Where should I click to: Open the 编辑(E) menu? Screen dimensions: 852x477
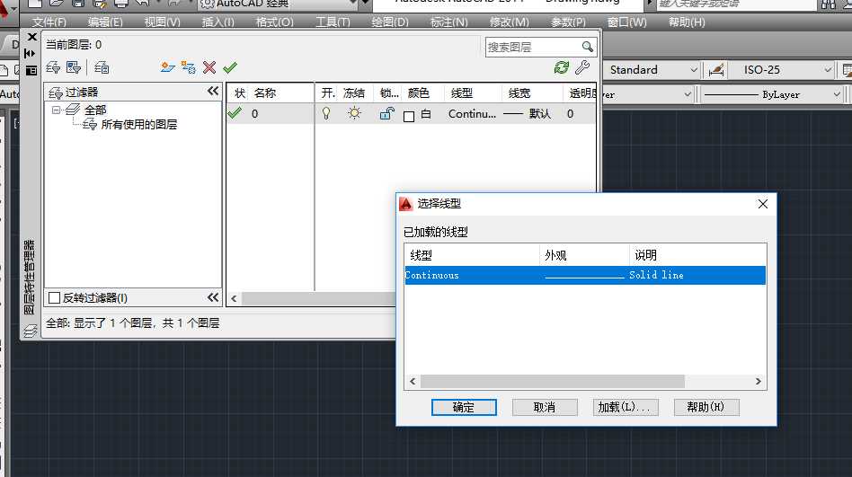click(105, 22)
